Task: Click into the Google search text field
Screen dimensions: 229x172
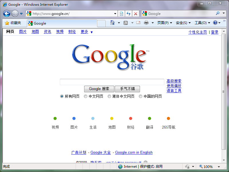Action: click(112, 82)
